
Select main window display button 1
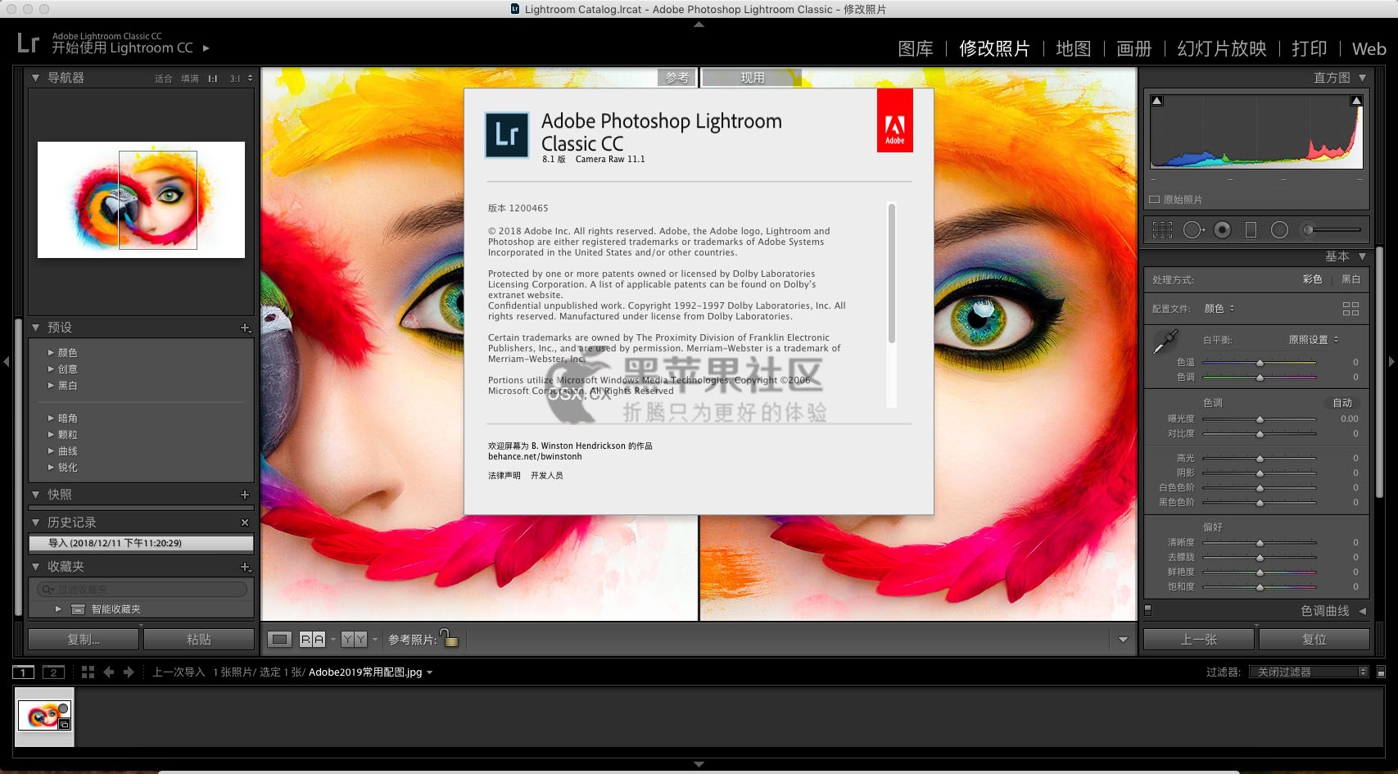coord(23,672)
